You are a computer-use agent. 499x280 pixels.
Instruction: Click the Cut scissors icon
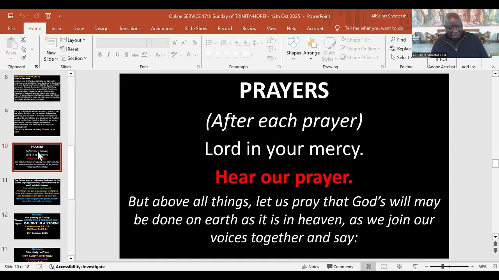[23, 40]
